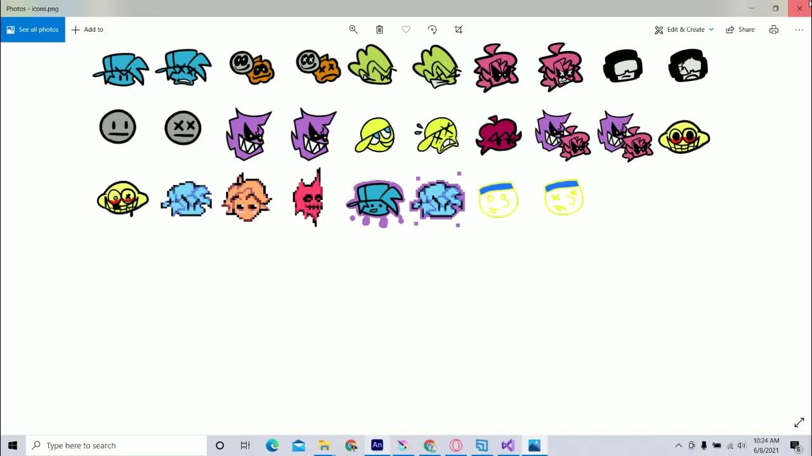Click the microphone icon in system tray
812x456 pixels.
[704, 445]
